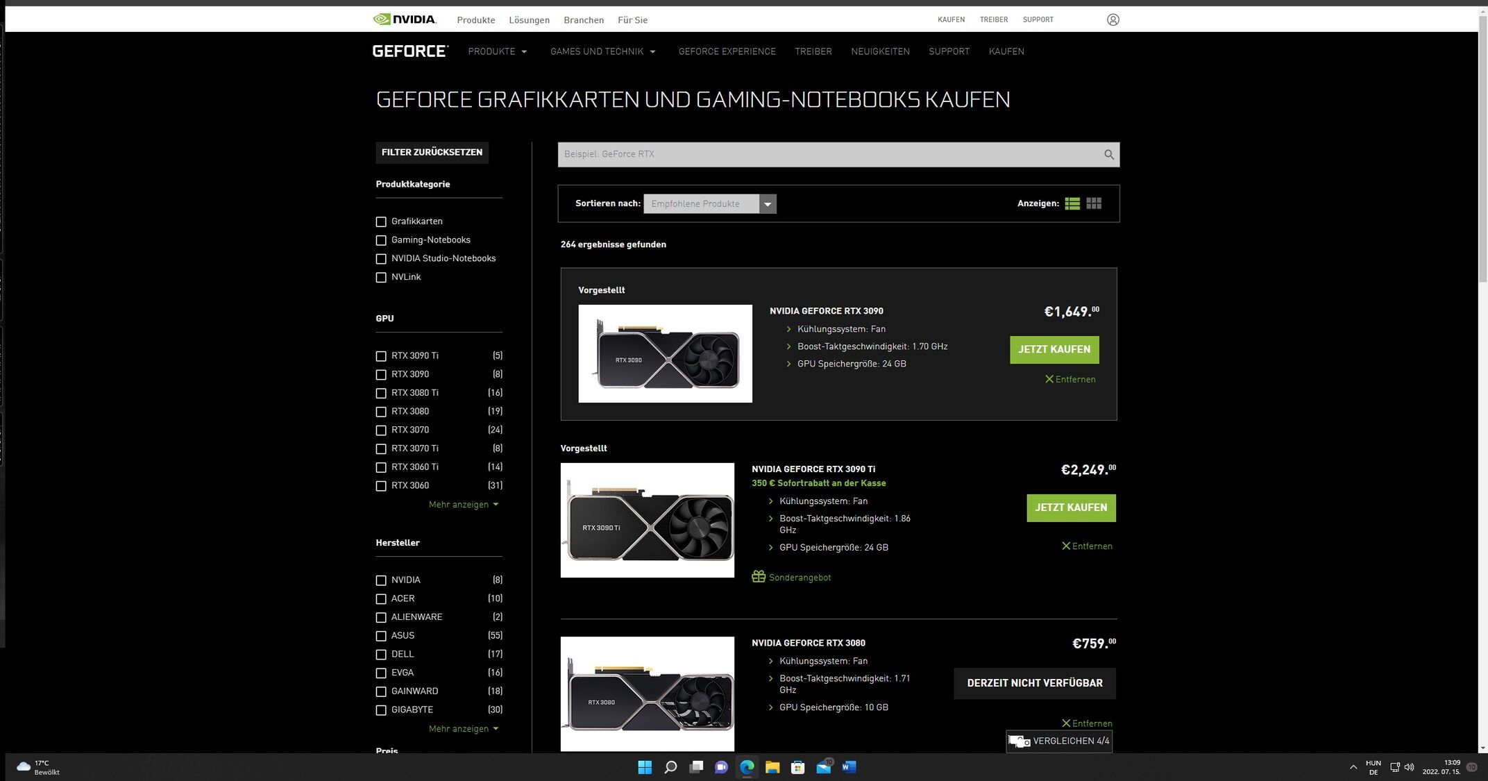This screenshot has width=1488, height=781.
Task: Expand GAMES UND TECHNIK menu
Action: (602, 51)
